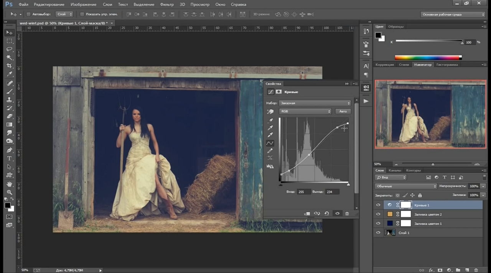Screen dimensions: 491x273
Task: Switch to the Образцы tab
Action: coord(395,26)
